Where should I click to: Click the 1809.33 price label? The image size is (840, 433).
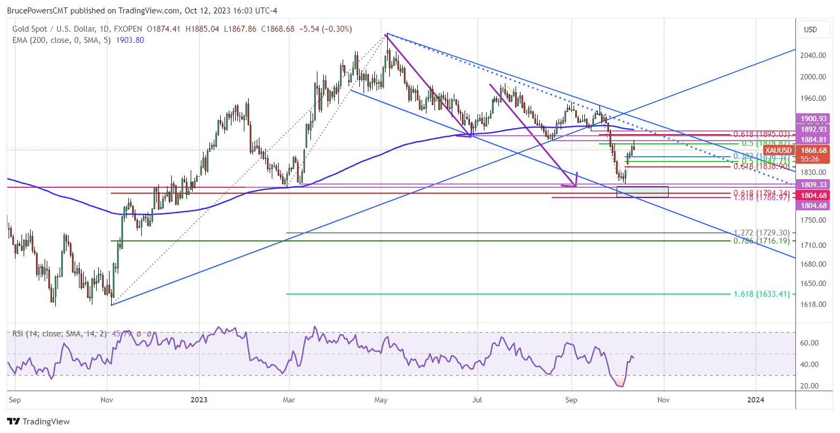pos(814,184)
